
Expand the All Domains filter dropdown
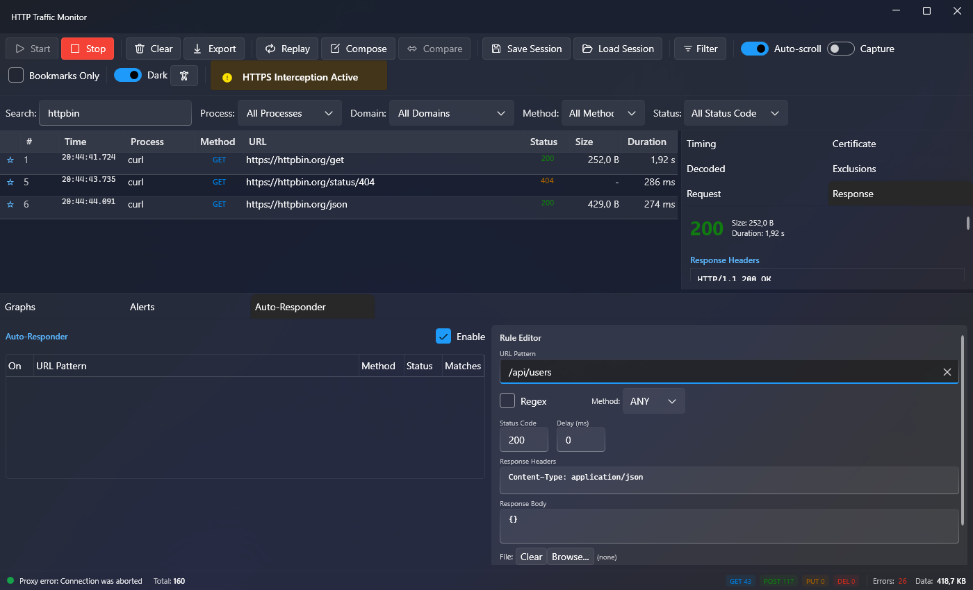(451, 113)
